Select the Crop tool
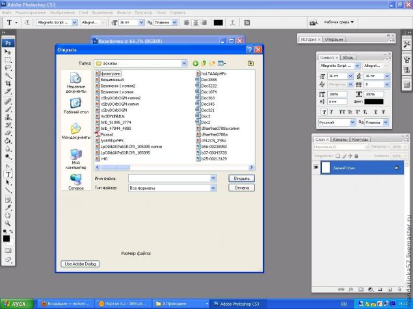This screenshot has height=309, width=413. [x=8, y=84]
